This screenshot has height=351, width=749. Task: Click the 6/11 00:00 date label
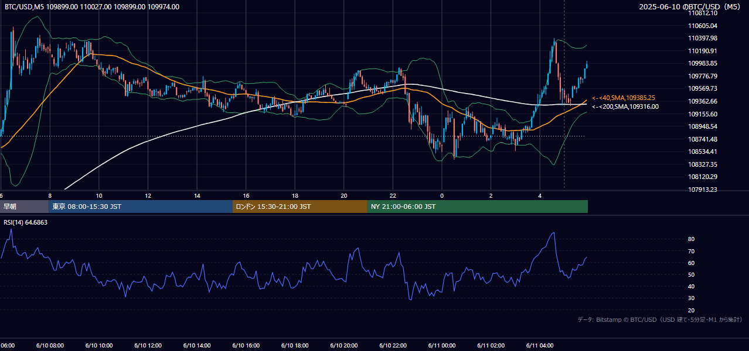click(x=442, y=345)
